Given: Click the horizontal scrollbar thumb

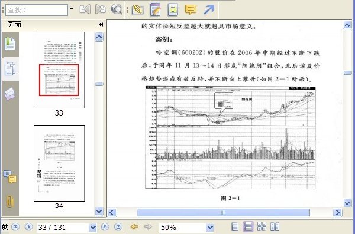Looking at the screenshot, I should [x=223, y=212].
